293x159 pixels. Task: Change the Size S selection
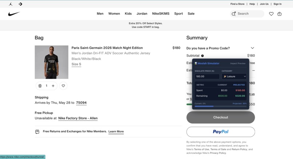(x=76, y=64)
